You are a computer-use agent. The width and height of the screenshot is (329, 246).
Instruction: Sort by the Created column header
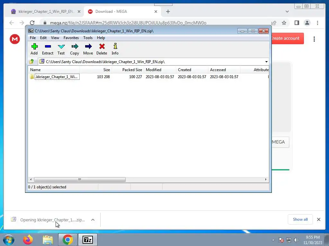(192, 70)
